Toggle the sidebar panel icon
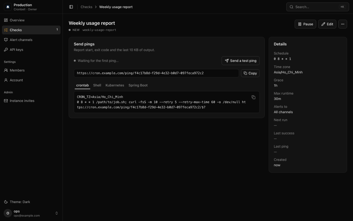353x221 pixels. 71,7
